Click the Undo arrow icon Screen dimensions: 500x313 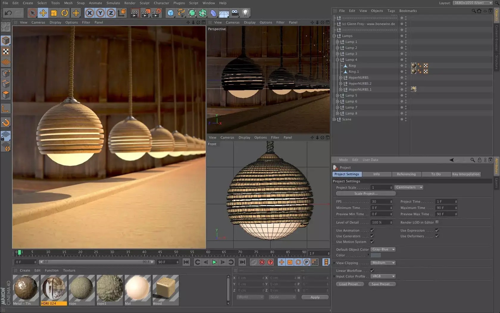[x=8, y=13]
